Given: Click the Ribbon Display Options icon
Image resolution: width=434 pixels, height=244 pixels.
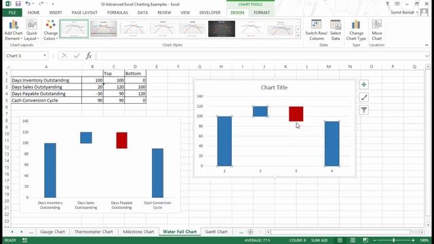Looking at the screenshot, I should coord(397,4).
